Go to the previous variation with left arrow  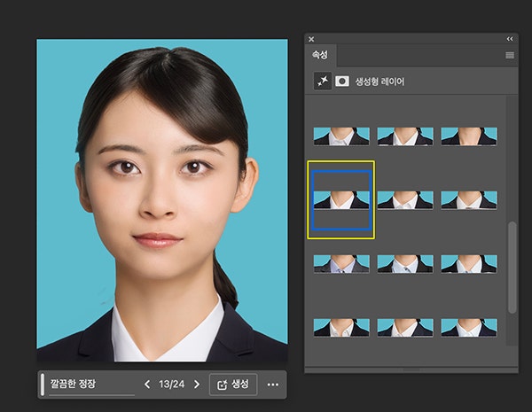pyautogui.click(x=147, y=385)
